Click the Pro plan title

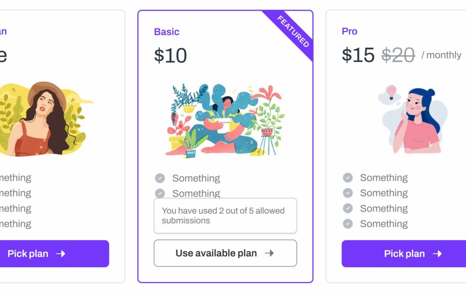[x=349, y=31]
